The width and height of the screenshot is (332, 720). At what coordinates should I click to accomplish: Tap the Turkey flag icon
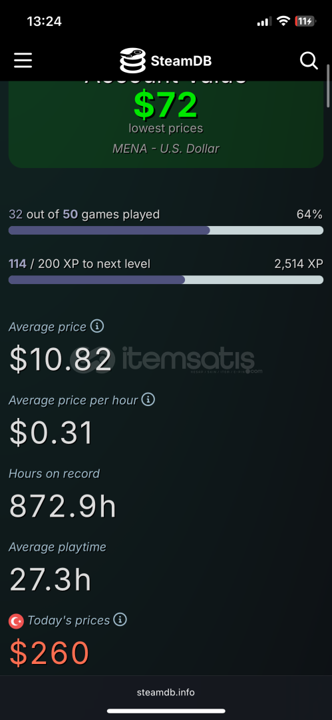point(16,622)
